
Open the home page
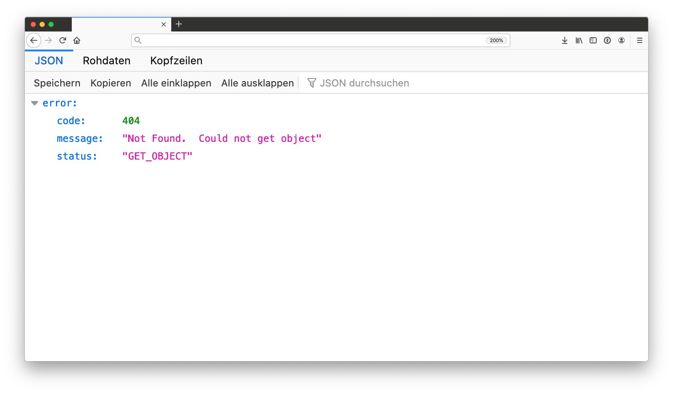tap(77, 40)
